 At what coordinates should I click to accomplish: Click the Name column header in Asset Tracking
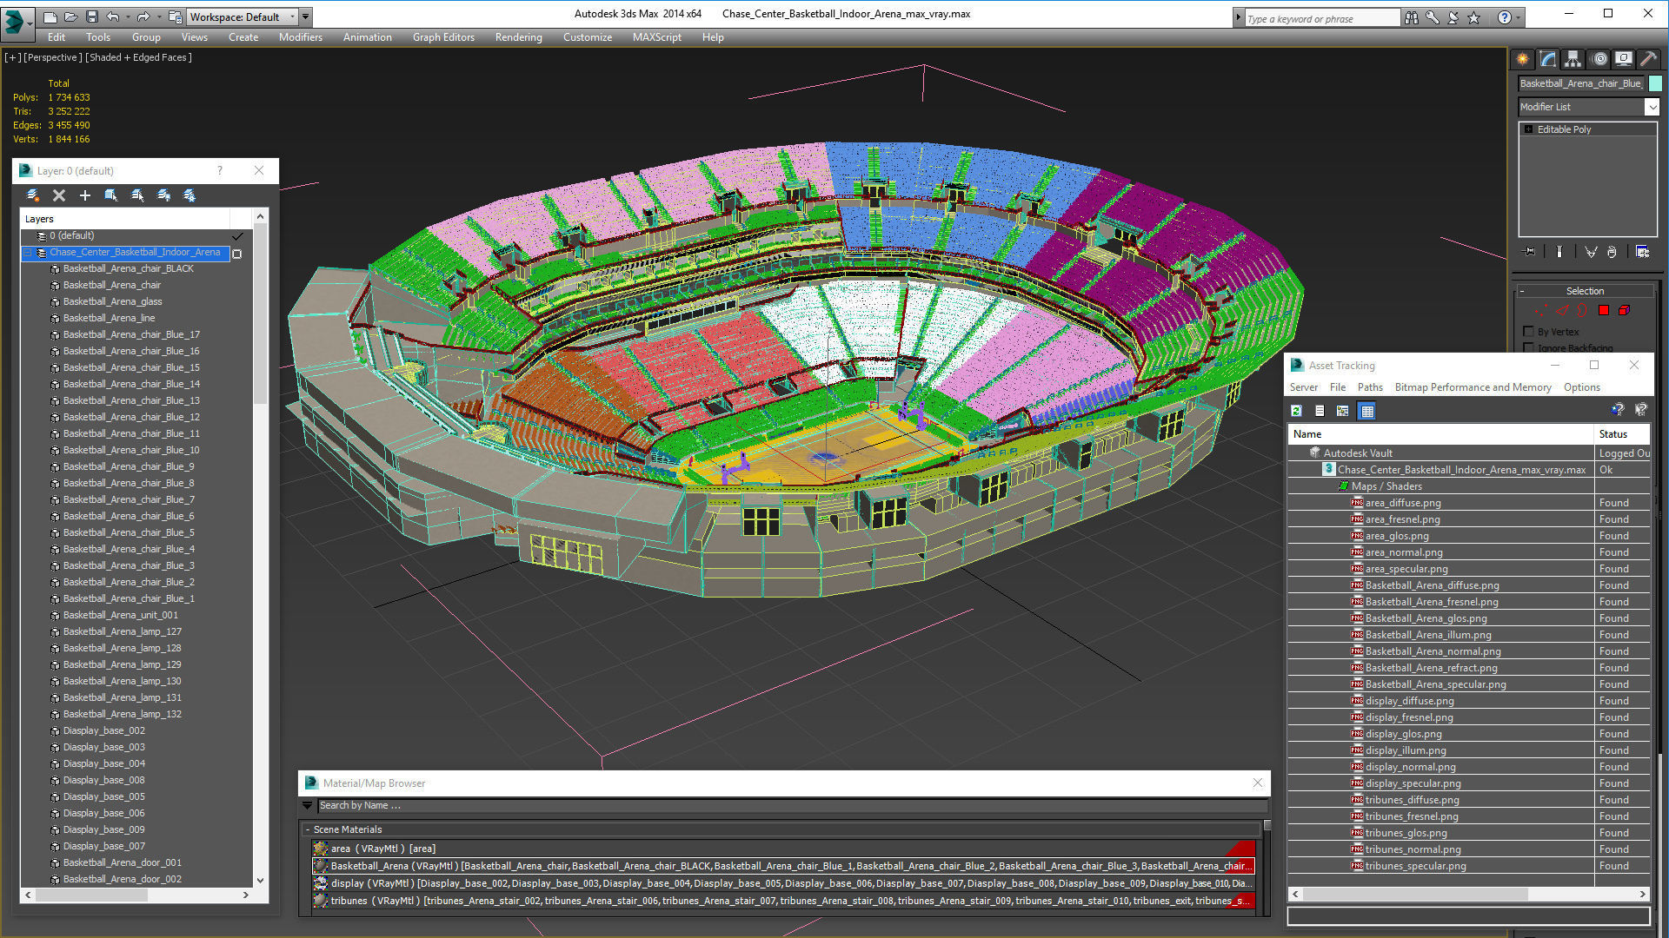coord(1440,434)
